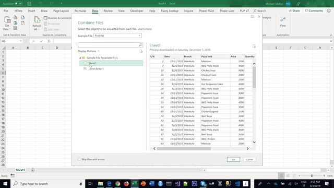The height and width of the screenshot is (188, 334).
Task: Click the navigator search magnifier icon
Action: (x=140, y=45)
